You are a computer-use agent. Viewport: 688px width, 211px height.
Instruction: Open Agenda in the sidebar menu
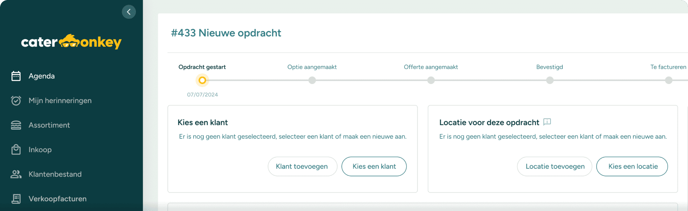[x=41, y=76]
